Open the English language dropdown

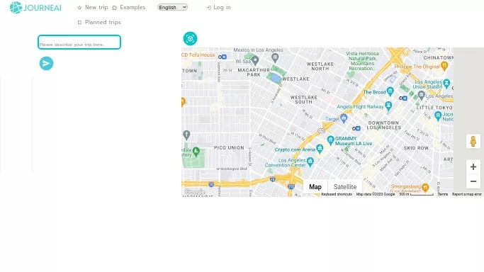pos(172,7)
